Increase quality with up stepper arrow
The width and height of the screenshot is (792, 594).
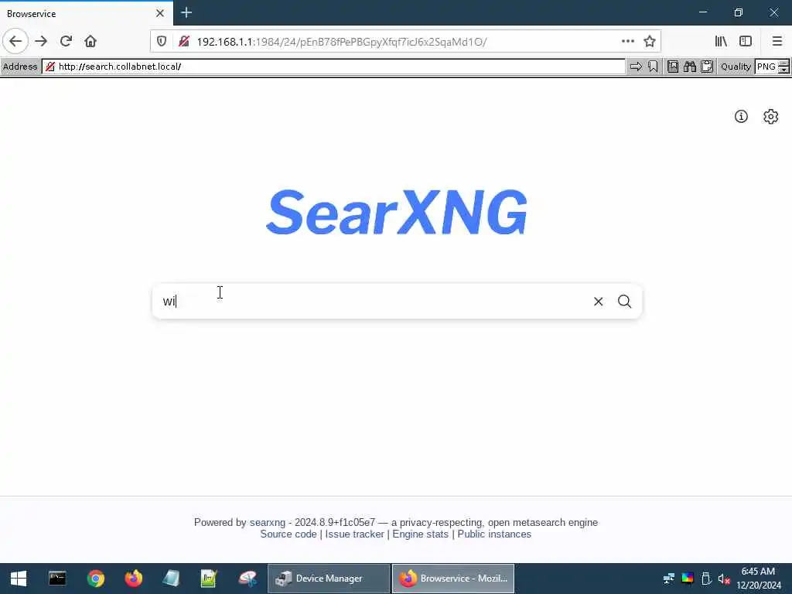point(784,63)
